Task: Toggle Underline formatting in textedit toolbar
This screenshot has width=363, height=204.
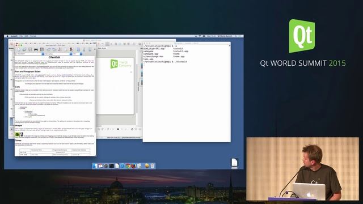Action: (90, 49)
